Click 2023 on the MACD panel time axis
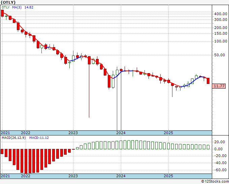229x184 pixels. [73, 176]
